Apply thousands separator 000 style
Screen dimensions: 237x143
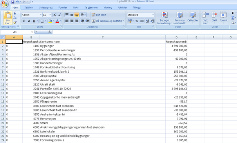pyautogui.click(x=142, y=21)
